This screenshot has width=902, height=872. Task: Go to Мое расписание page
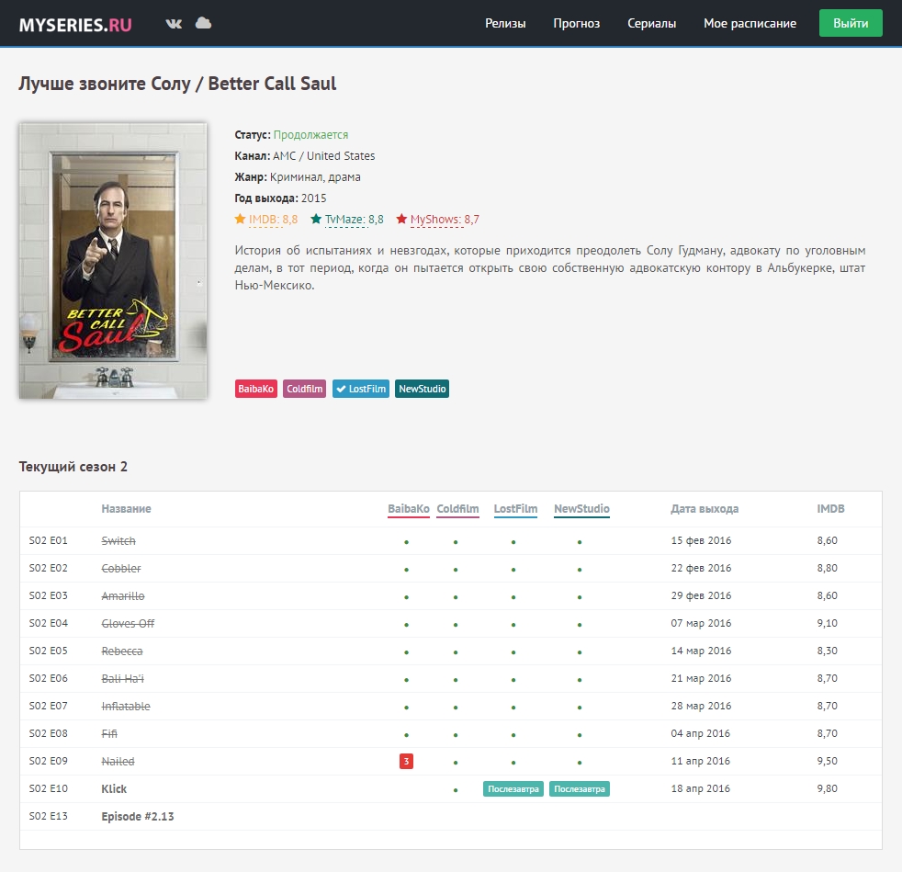[750, 24]
